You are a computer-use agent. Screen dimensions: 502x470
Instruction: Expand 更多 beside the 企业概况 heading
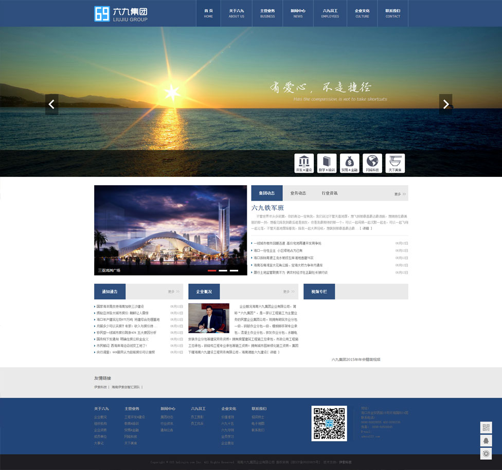click(x=289, y=292)
